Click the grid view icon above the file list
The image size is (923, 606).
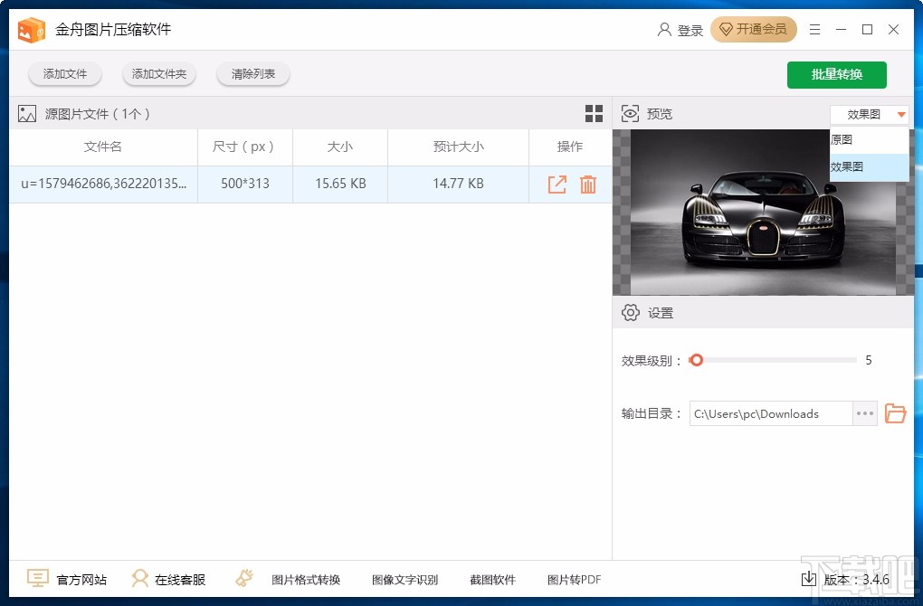click(x=594, y=114)
